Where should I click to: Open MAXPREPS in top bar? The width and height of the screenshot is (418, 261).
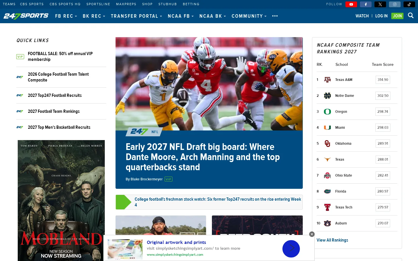126,4
